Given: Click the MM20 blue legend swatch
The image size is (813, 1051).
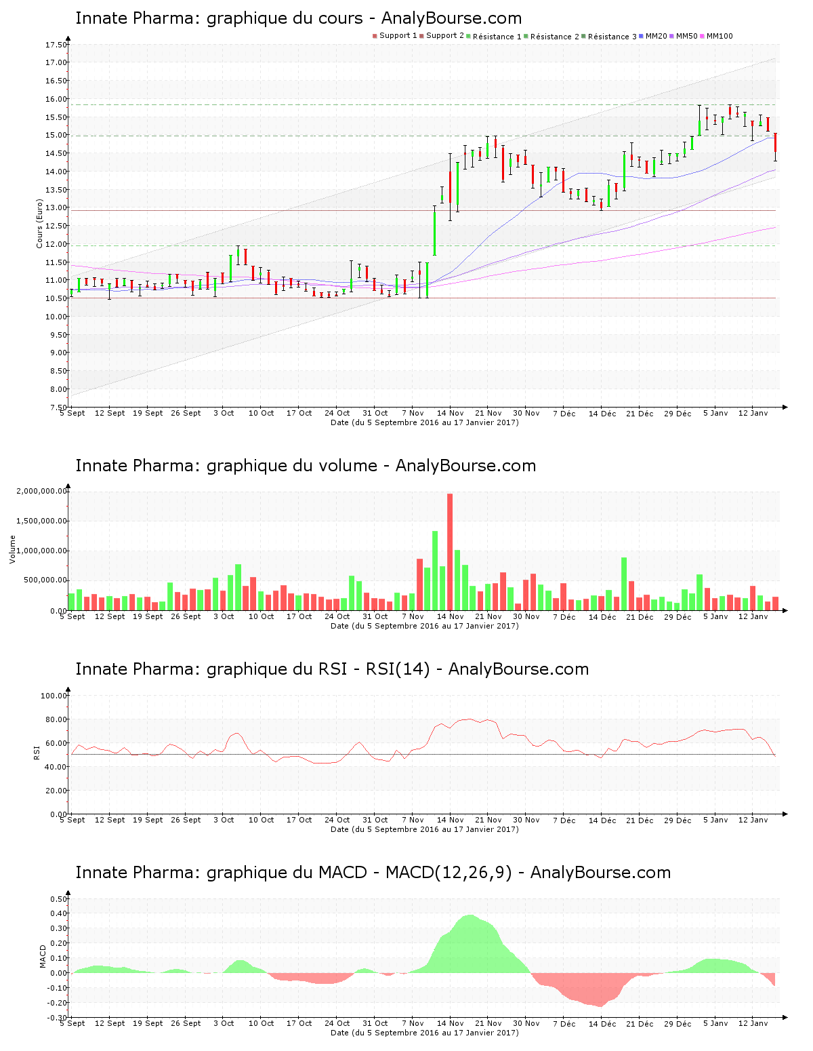Looking at the screenshot, I should [641, 36].
